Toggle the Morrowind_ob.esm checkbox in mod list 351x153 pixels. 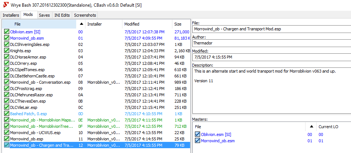[x=7, y=38]
